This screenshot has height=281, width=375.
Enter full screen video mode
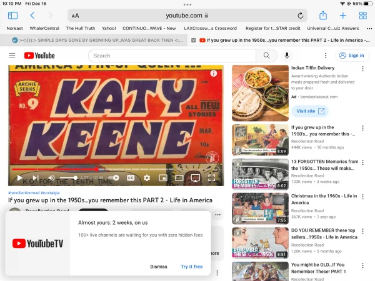pos(212,178)
